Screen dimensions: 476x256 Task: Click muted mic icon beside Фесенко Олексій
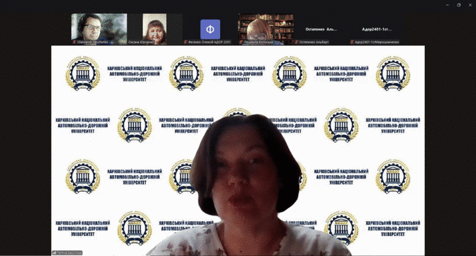pos(184,42)
